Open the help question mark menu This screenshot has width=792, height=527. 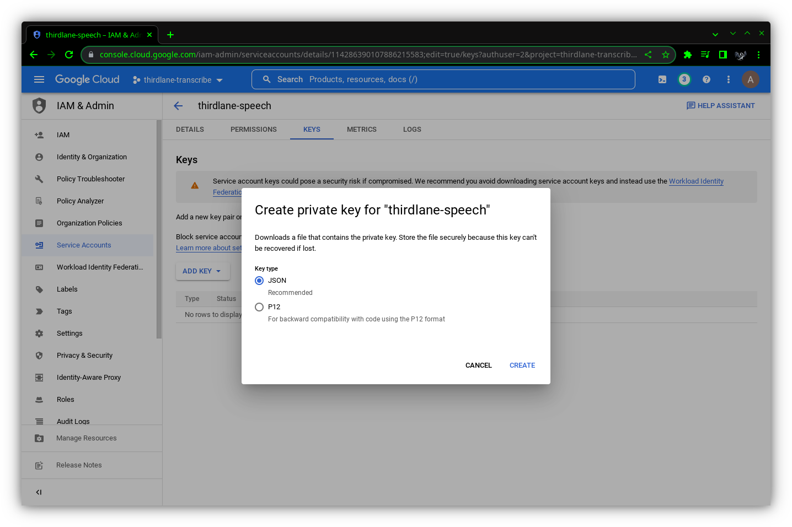(x=707, y=79)
